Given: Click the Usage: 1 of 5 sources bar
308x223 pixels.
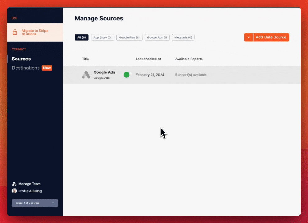Looking at the screenshot, I should [35, 203].
